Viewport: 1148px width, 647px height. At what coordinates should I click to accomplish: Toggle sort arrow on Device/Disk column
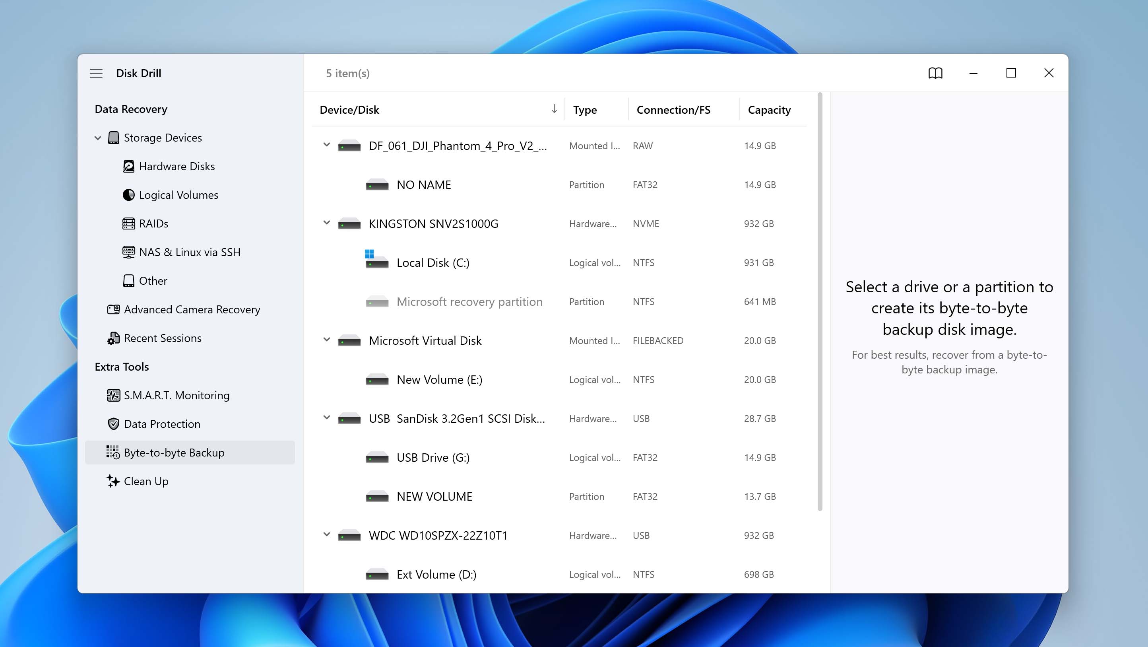[x=554, y=109]
